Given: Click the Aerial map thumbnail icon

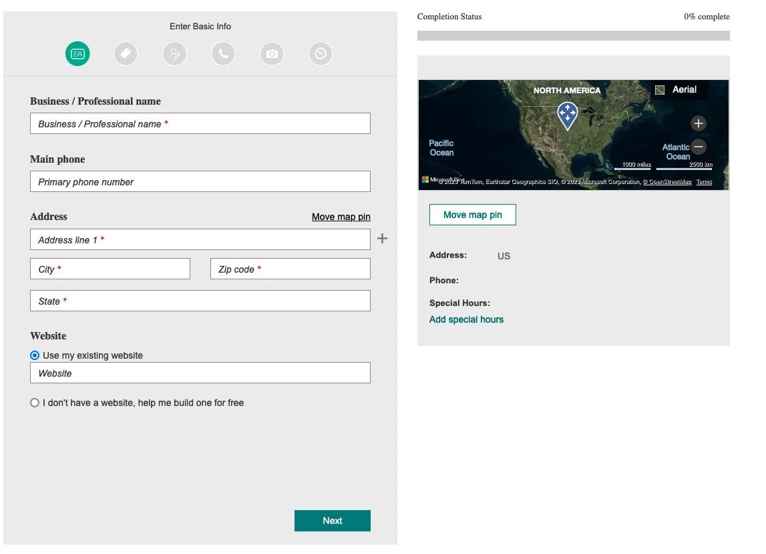Looking at the screenshot, I should [x=658, y=89].
